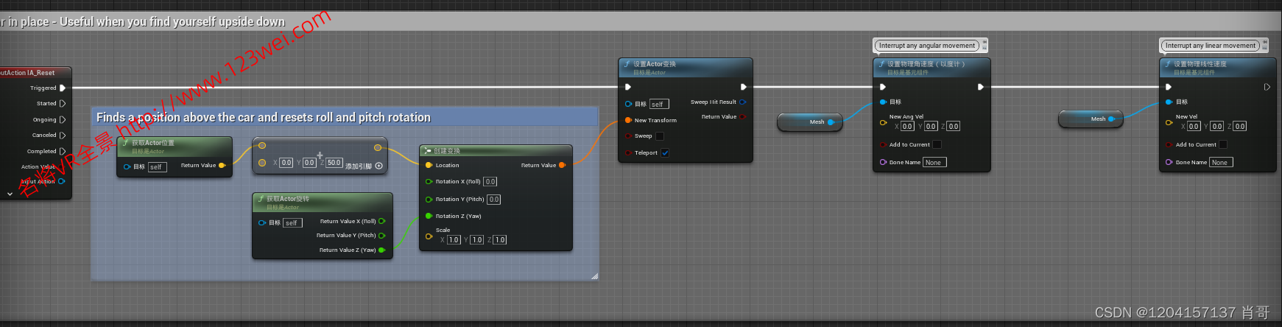Click the Completed exec pin
This screenshot has height=327, width=1282.
[x=63, y=151]
